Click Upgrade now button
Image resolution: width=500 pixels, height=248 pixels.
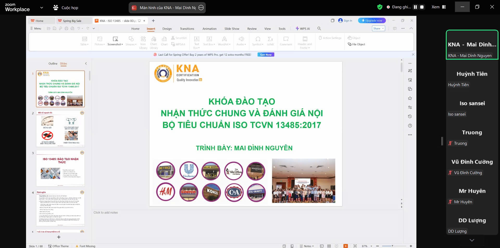pos(372,21)
